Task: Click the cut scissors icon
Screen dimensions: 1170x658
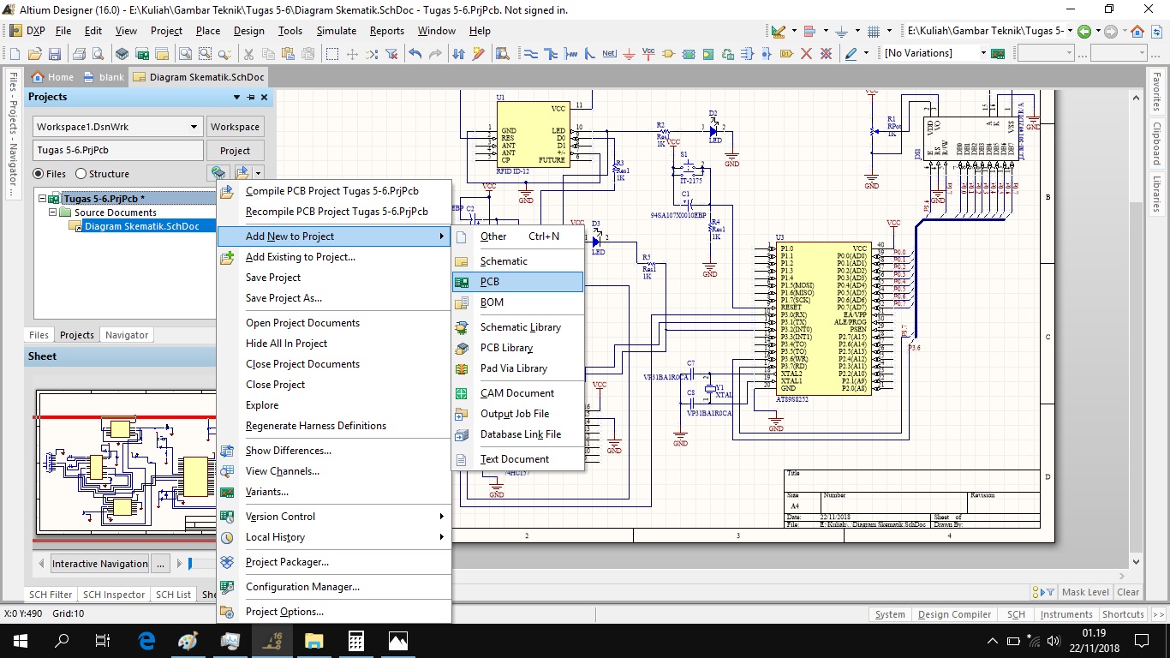Action: click(248, 53)
